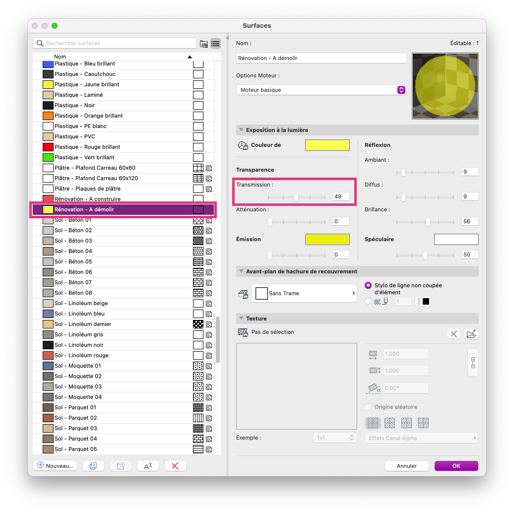Click the Annuler button
The width and height of the screenshot is (514, 513).
point(407,466)
